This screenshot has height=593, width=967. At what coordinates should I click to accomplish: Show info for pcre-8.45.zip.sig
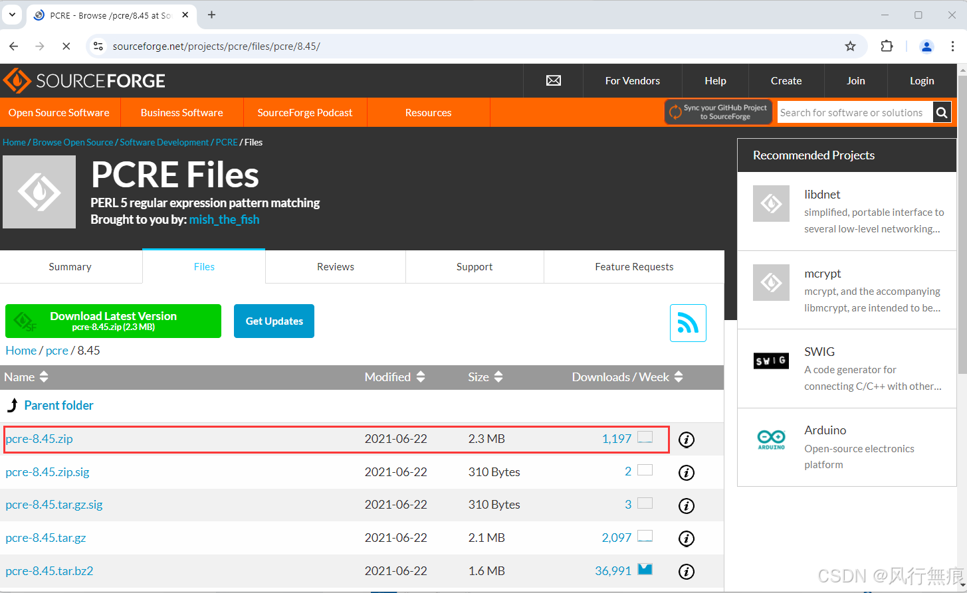click(687, 473)
